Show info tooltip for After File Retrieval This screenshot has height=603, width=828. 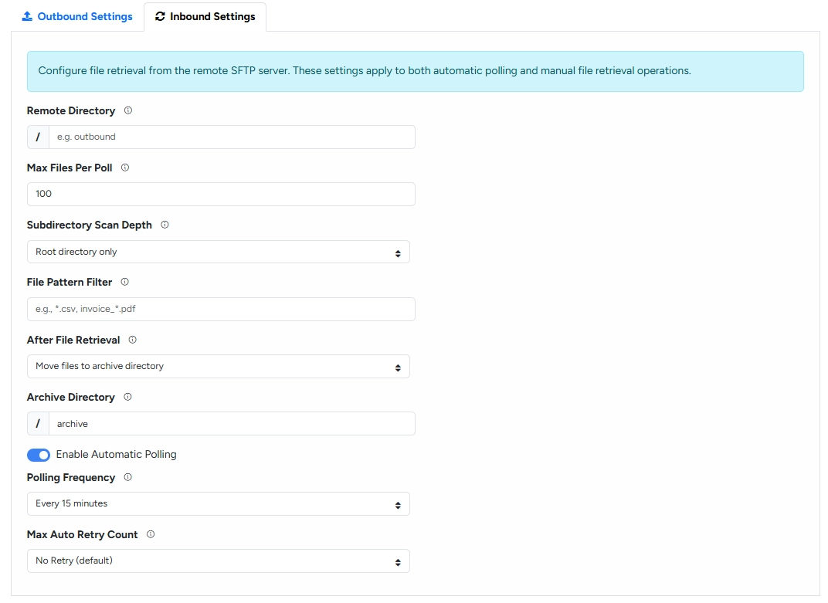(133, 340)
